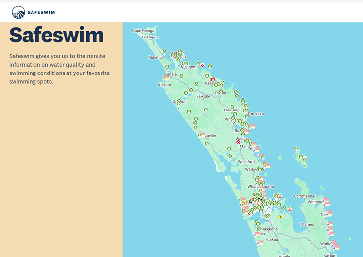Click the Pukekohe map label
The width and height of the screenshot is (363, 257).
click(269, 229)
